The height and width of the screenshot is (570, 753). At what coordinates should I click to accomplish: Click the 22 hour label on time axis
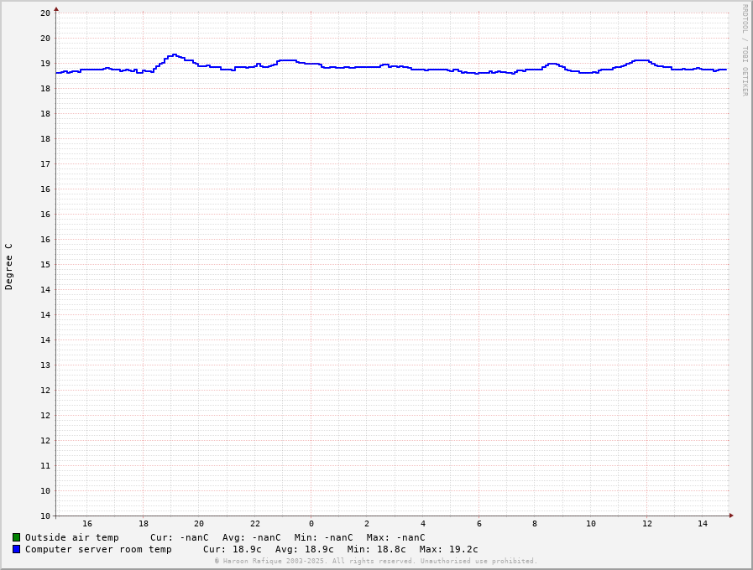pos(255,524)
